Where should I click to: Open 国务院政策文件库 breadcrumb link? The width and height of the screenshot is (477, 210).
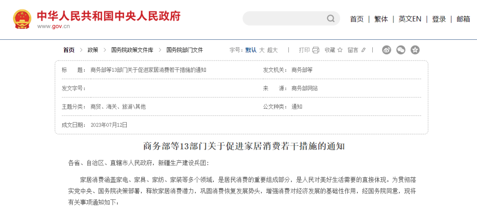pos(132,50)
